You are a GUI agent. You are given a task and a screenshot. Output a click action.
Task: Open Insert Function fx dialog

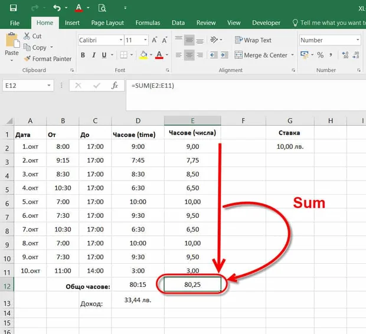point(115,86)
